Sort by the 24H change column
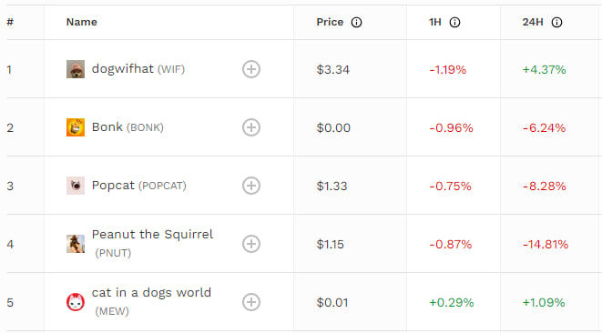This screenshot has width=602, height=333. coord(533,22)
